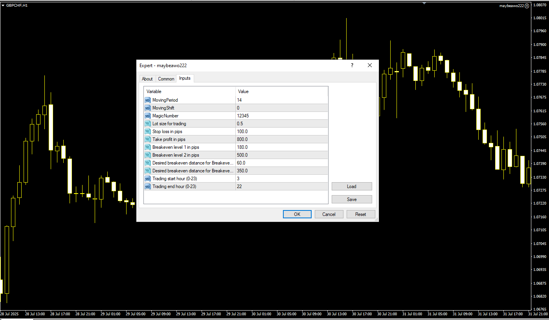Screen dimensions: 549x320
Task: Click the Trading end hour row icon
Action: coord(147,187)
